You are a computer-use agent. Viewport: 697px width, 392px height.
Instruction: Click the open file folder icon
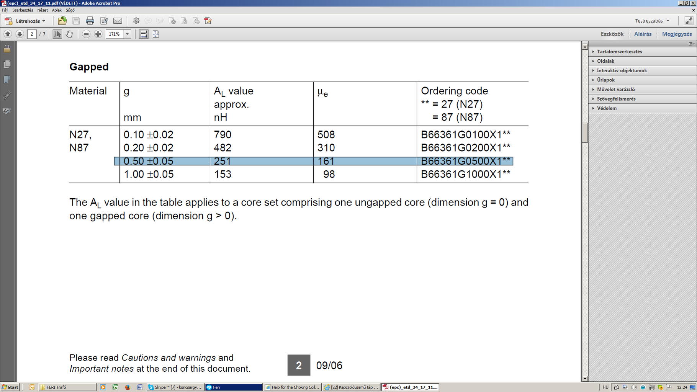(x=62, y=21)
